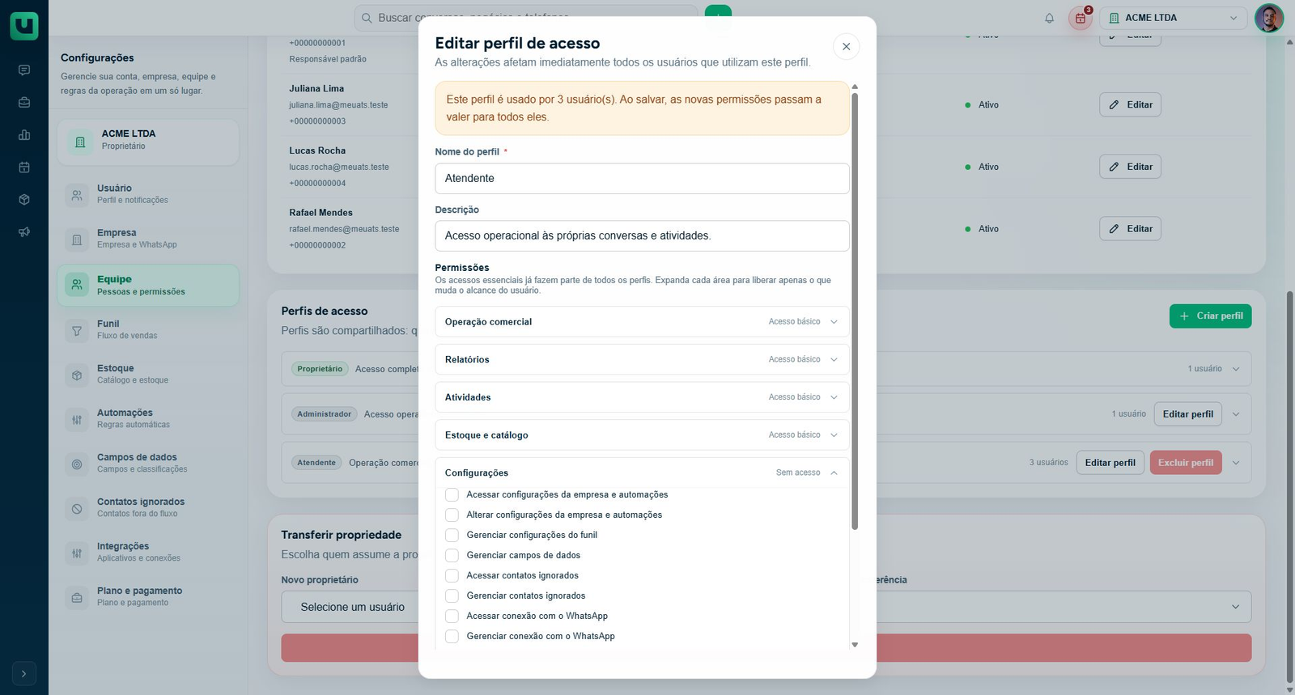Open the megaphone campaigns icon in left rail
The width and height of the screenshot is (1295, 695).
pos(24,232)
